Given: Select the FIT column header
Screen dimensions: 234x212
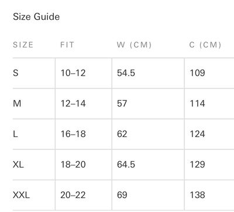Looking at the screenshot, I should [67, 45].
